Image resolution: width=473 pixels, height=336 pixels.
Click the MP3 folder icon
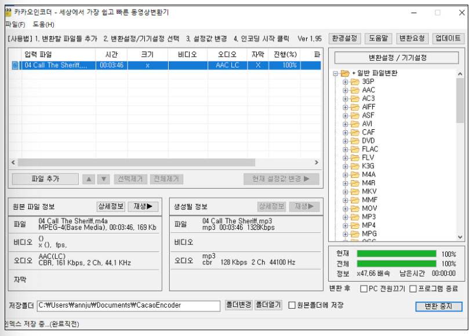(355, 217)
